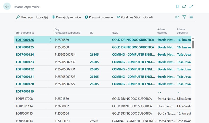Sort by Broj otpremnice column header

(25, 33)
